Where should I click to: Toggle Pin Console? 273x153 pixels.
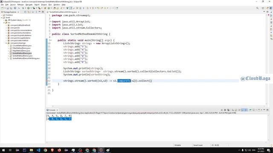click(250, 110)
